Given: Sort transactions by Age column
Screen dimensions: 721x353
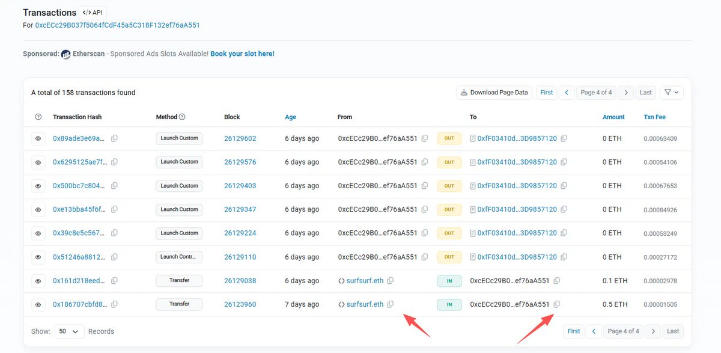Looking at the screenshot, I should click(290, 117).
